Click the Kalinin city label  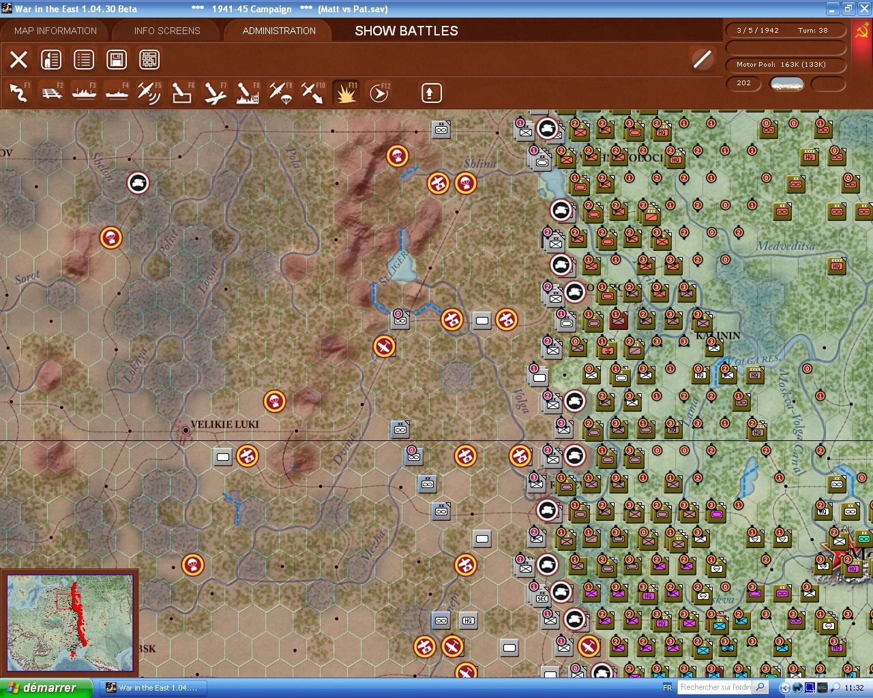pyautogui.click(x=717, y=335)
